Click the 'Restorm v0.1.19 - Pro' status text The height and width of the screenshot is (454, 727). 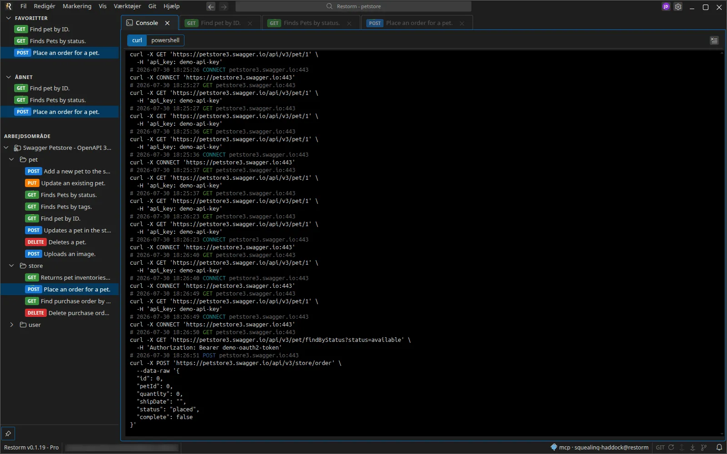pos(31,447)
